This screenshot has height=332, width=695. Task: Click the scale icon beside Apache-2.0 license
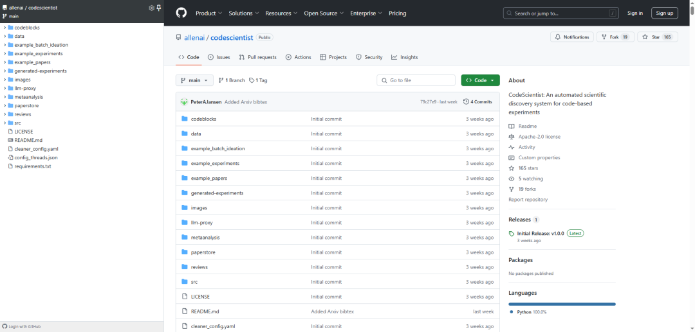click(512, 137)
